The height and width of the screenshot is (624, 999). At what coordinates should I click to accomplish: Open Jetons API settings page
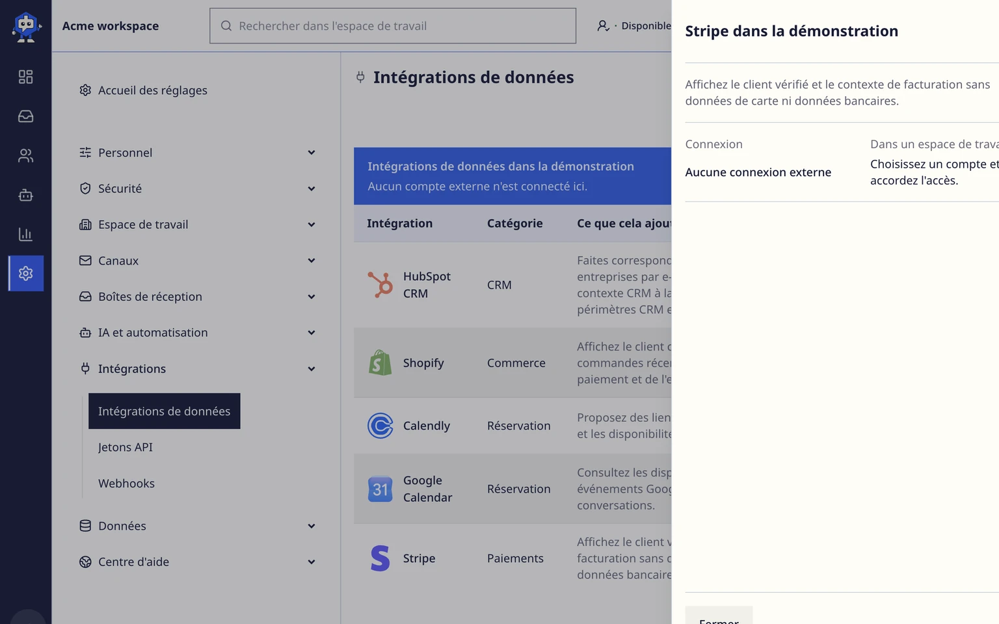tap(126, 447)
